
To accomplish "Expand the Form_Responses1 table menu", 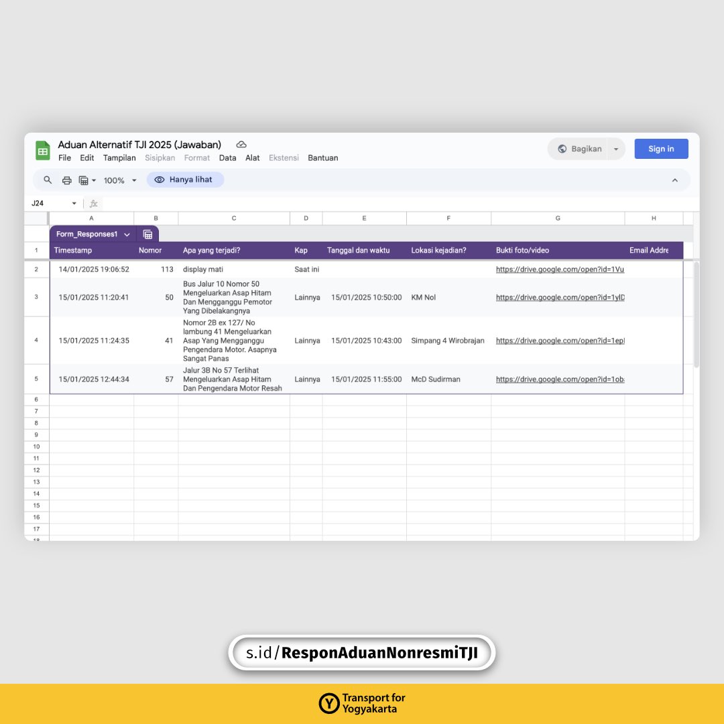I will [127, 235].
